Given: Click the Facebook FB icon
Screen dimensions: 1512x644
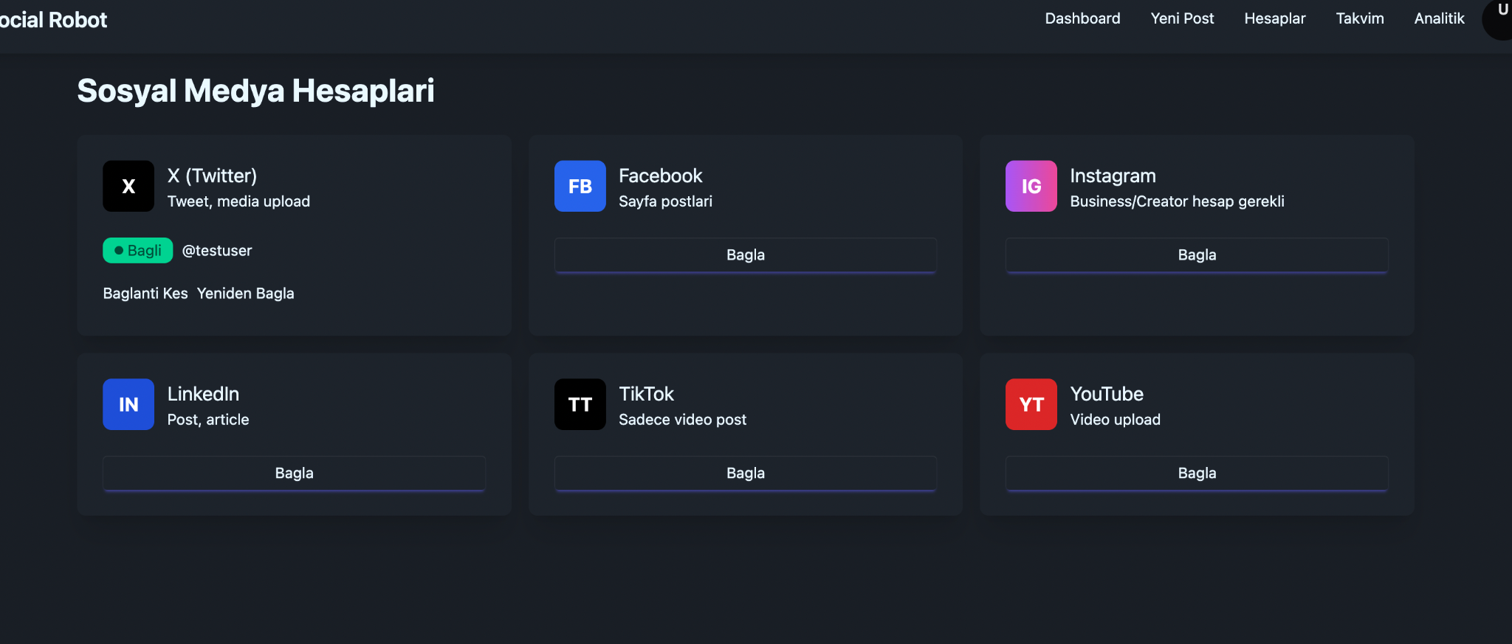Looking at the screenshot, I should [x=580, y=186].
